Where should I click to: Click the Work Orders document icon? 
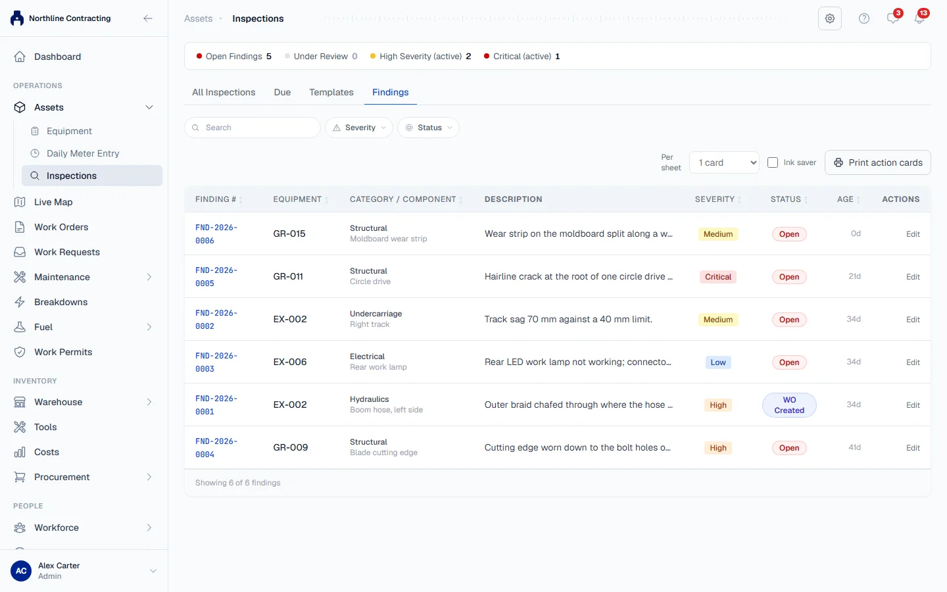[20, 227]
